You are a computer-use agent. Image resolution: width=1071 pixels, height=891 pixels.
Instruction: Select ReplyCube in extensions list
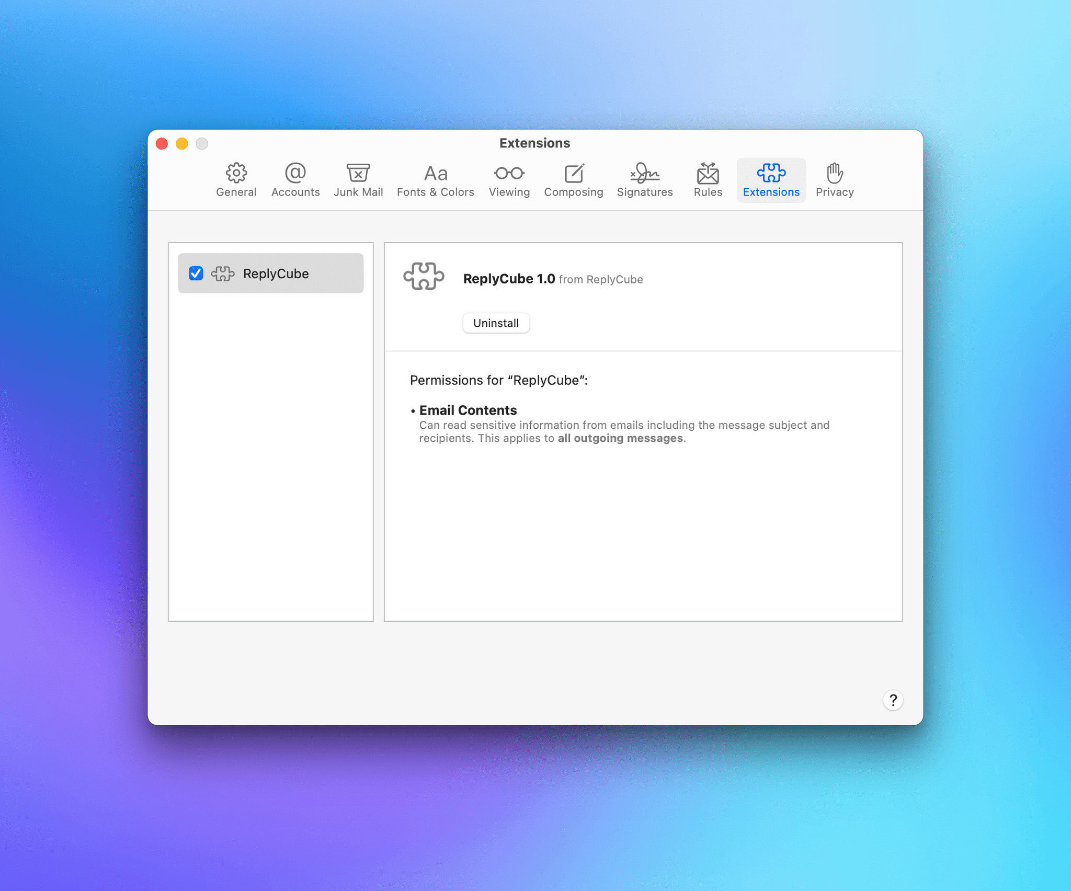(x=270, y=273)
